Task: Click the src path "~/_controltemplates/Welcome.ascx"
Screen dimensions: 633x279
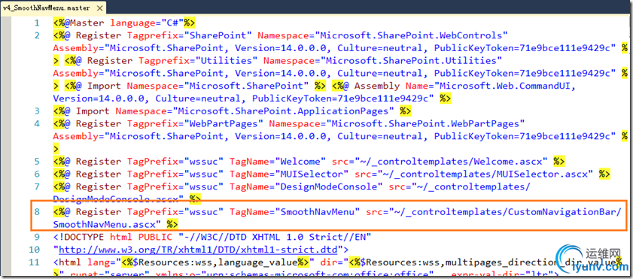Action: point(451,161)
